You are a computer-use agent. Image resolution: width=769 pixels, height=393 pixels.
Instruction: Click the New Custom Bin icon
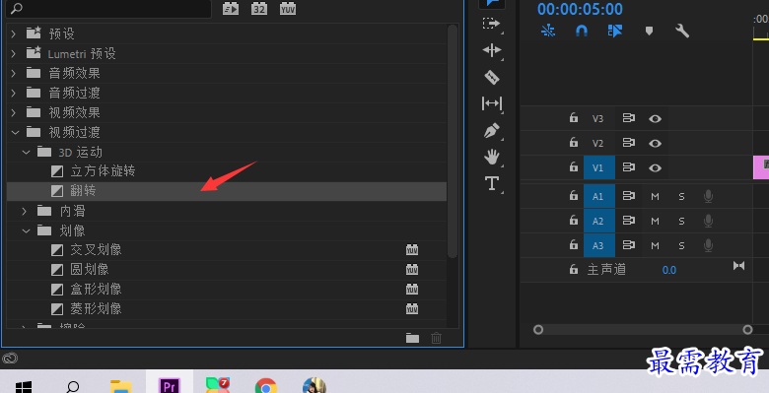[x=412, y=338]
